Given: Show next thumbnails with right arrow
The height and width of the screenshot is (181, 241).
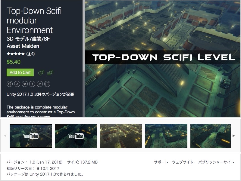Looking at the screenshot, I should 234,136.
